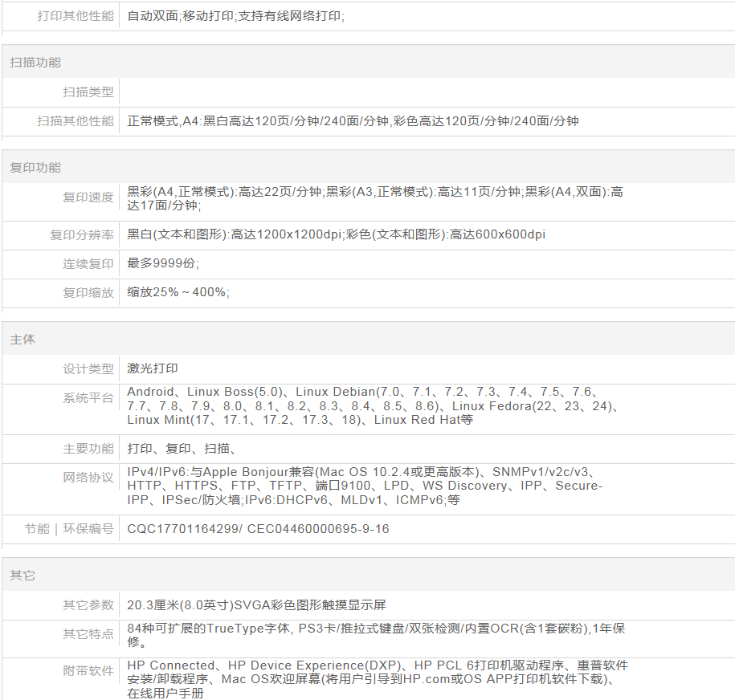
Task: Click the 连续复印 row label
Action: [88, 263]
